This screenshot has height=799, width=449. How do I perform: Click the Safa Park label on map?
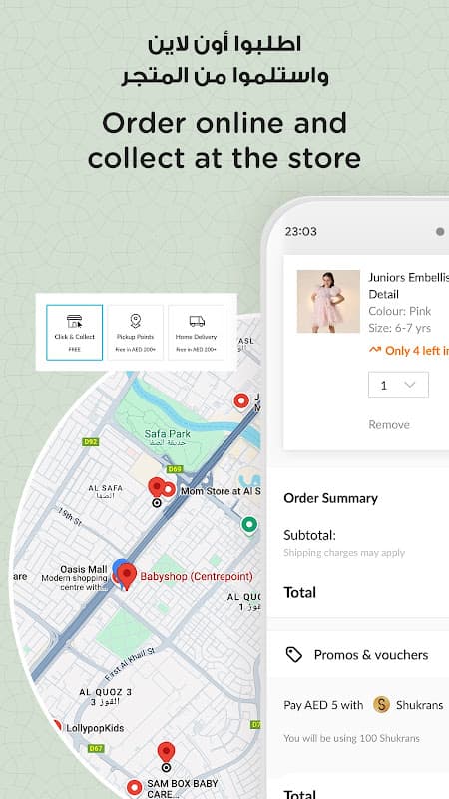[167, 434]
